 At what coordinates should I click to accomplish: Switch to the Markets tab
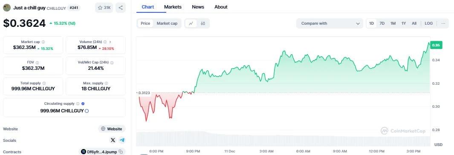(x=173, y=7)
